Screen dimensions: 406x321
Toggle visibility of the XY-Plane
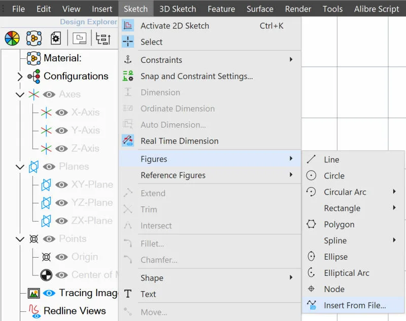click(x=61, y=185)
